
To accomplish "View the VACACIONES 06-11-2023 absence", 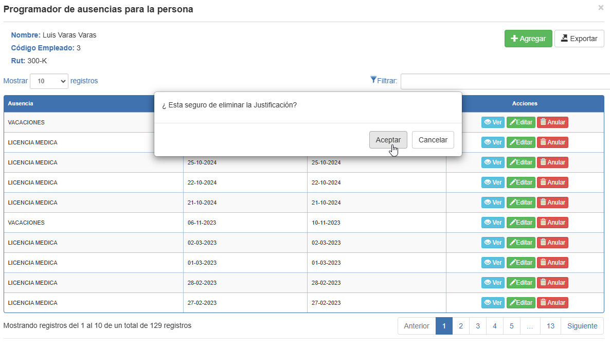I will (x=493, y=223).
